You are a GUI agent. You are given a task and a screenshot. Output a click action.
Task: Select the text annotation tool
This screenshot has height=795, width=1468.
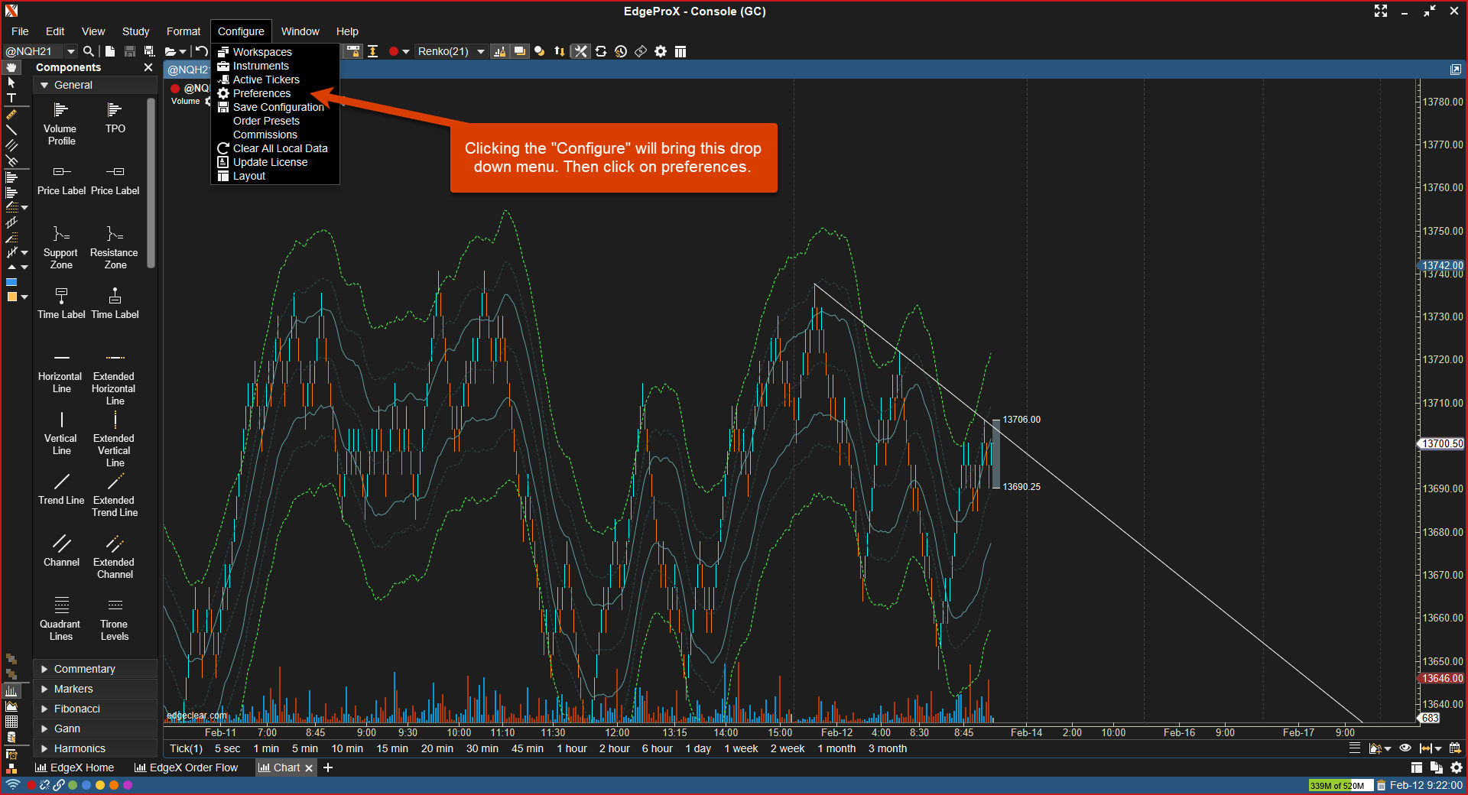[11, 98]
